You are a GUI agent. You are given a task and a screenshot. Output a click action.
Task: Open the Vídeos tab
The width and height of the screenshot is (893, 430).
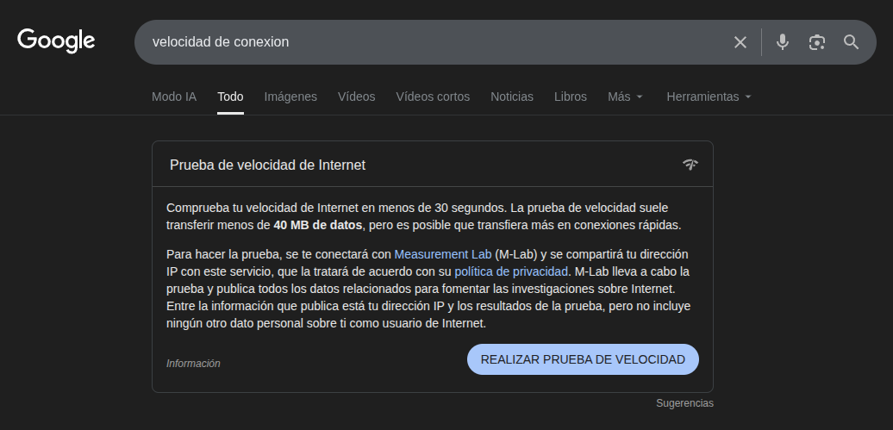click(356, 97)
